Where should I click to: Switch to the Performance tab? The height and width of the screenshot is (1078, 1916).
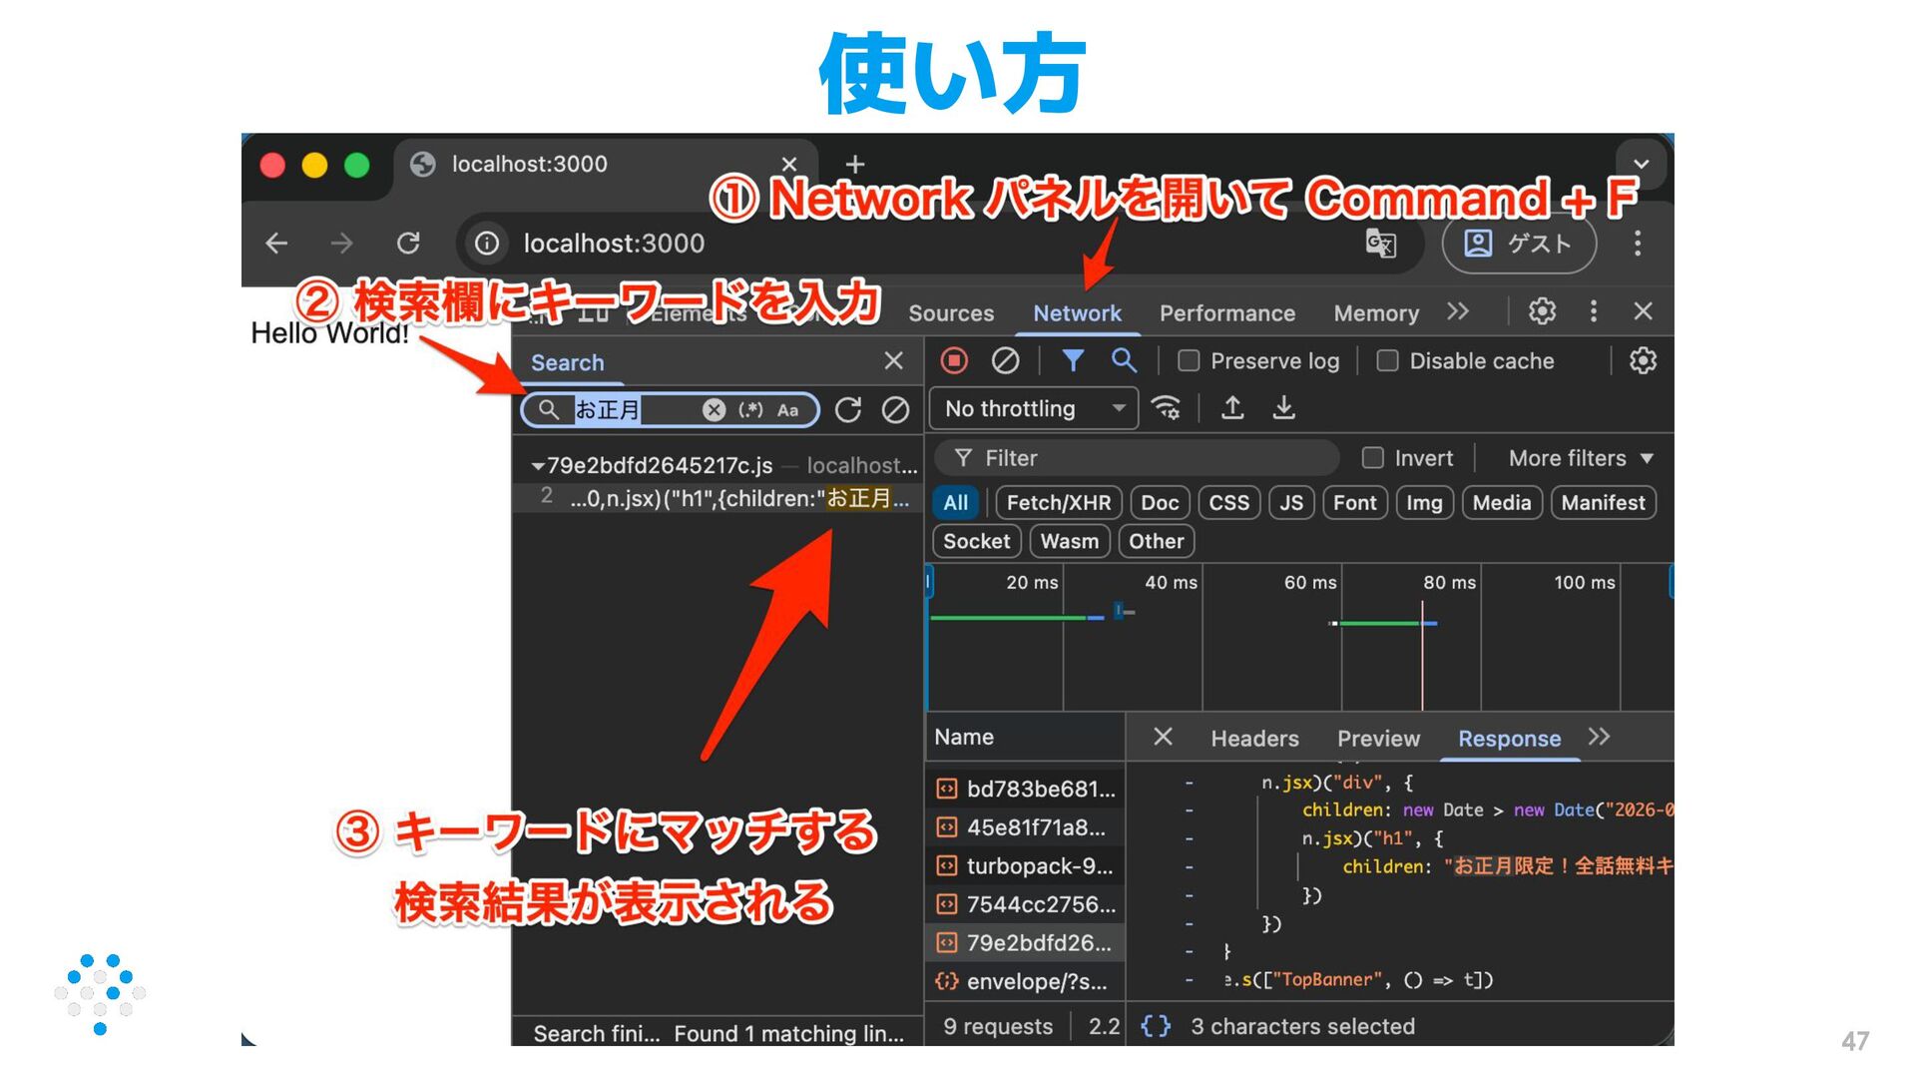1226,313
